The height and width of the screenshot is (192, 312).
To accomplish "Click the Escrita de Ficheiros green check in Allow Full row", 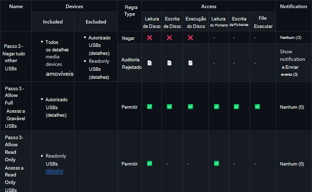I will 236,107.
